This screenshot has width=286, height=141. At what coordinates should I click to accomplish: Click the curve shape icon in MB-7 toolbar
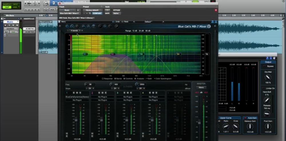pos(84,26)
